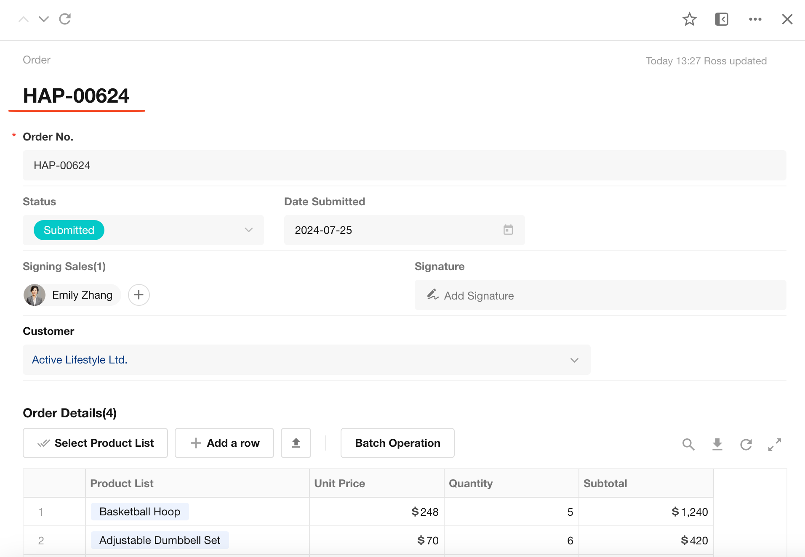Screen dimensions: 805x557
Task: Open the three-dot more options menu
Action: pyautogui.click(x=755, y=19)
